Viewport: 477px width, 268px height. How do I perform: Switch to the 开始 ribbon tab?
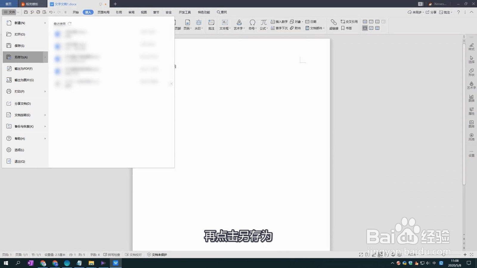click(76, 12)
